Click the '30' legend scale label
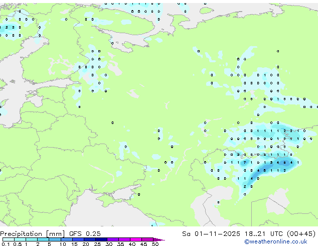Viewport: 318px width, 246px height. pos(109,244)
